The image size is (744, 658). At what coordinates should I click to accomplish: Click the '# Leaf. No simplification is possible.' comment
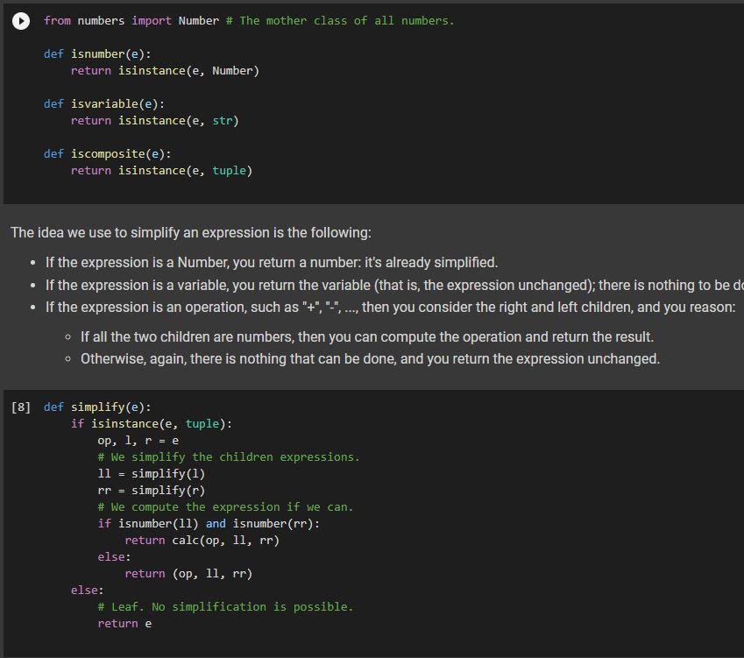[x=226, y=606]
